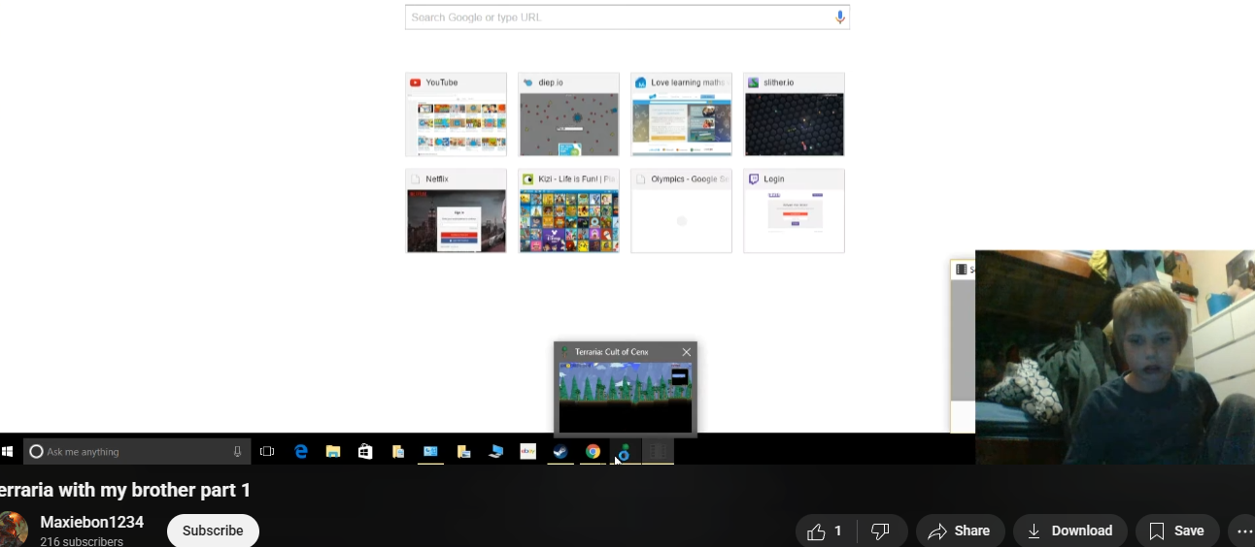
Task: Click the Maxiebon1234 channel avatar
Action: point(13,530)
